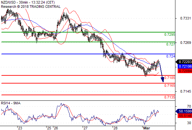Click the dark blue forecast arrow head
Screen dimensions: 192x130
pos(162,80)
